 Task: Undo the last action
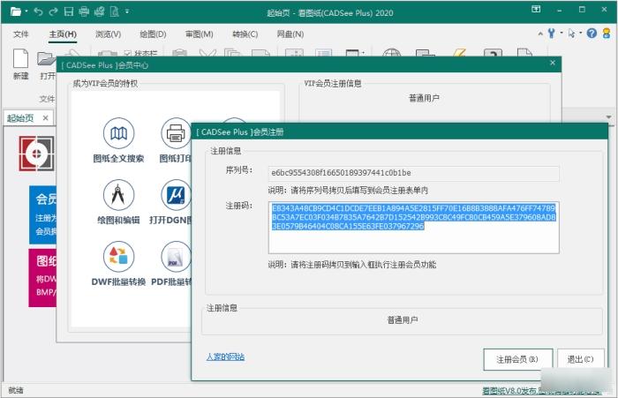pos(38,11)
